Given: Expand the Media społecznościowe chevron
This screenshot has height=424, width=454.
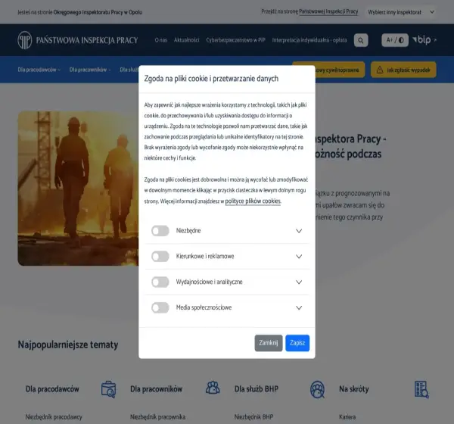Looking at the screenshot, I should 299,307.
